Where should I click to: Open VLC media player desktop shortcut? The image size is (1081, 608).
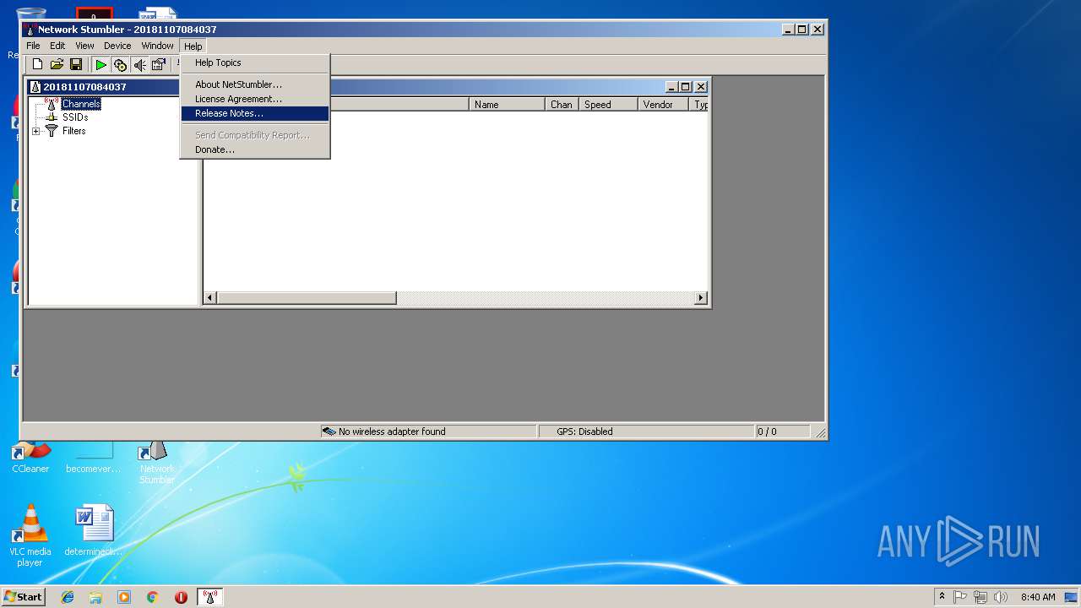pos(30,535)
